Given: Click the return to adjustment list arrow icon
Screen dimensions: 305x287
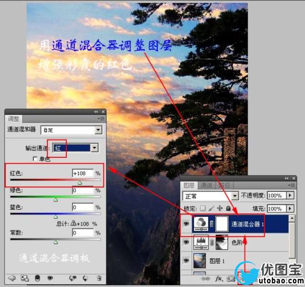Looking at the screenshot, I should tap(12, 277).
